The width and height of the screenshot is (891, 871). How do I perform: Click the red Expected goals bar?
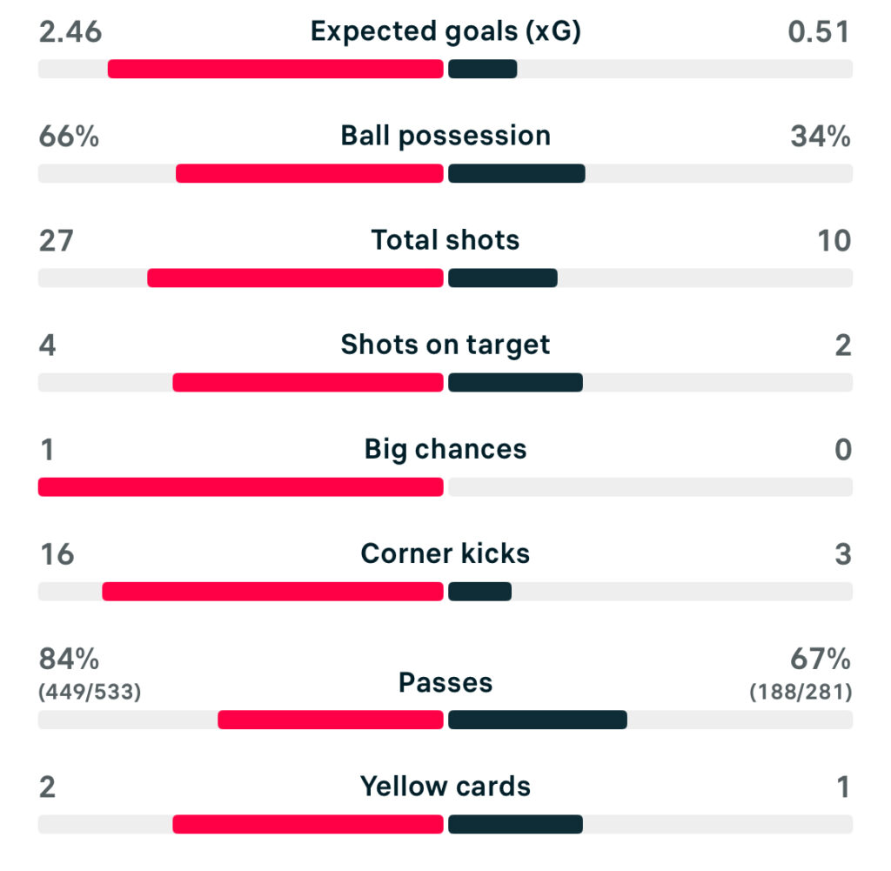pyautogui.click(x=275, y=69)
